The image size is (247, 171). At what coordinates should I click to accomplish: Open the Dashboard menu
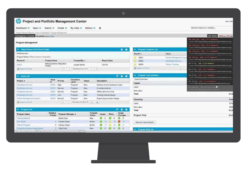point(23,28)
